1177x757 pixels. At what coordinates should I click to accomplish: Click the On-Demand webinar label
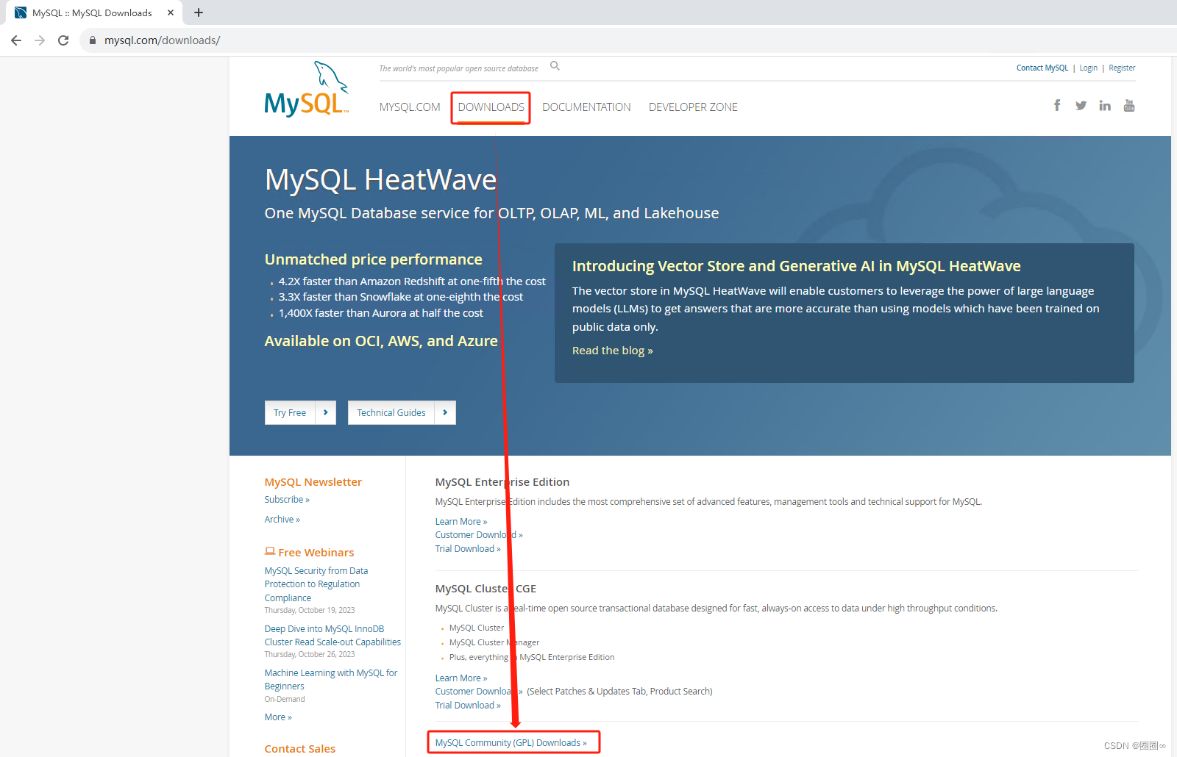[285, 700]
